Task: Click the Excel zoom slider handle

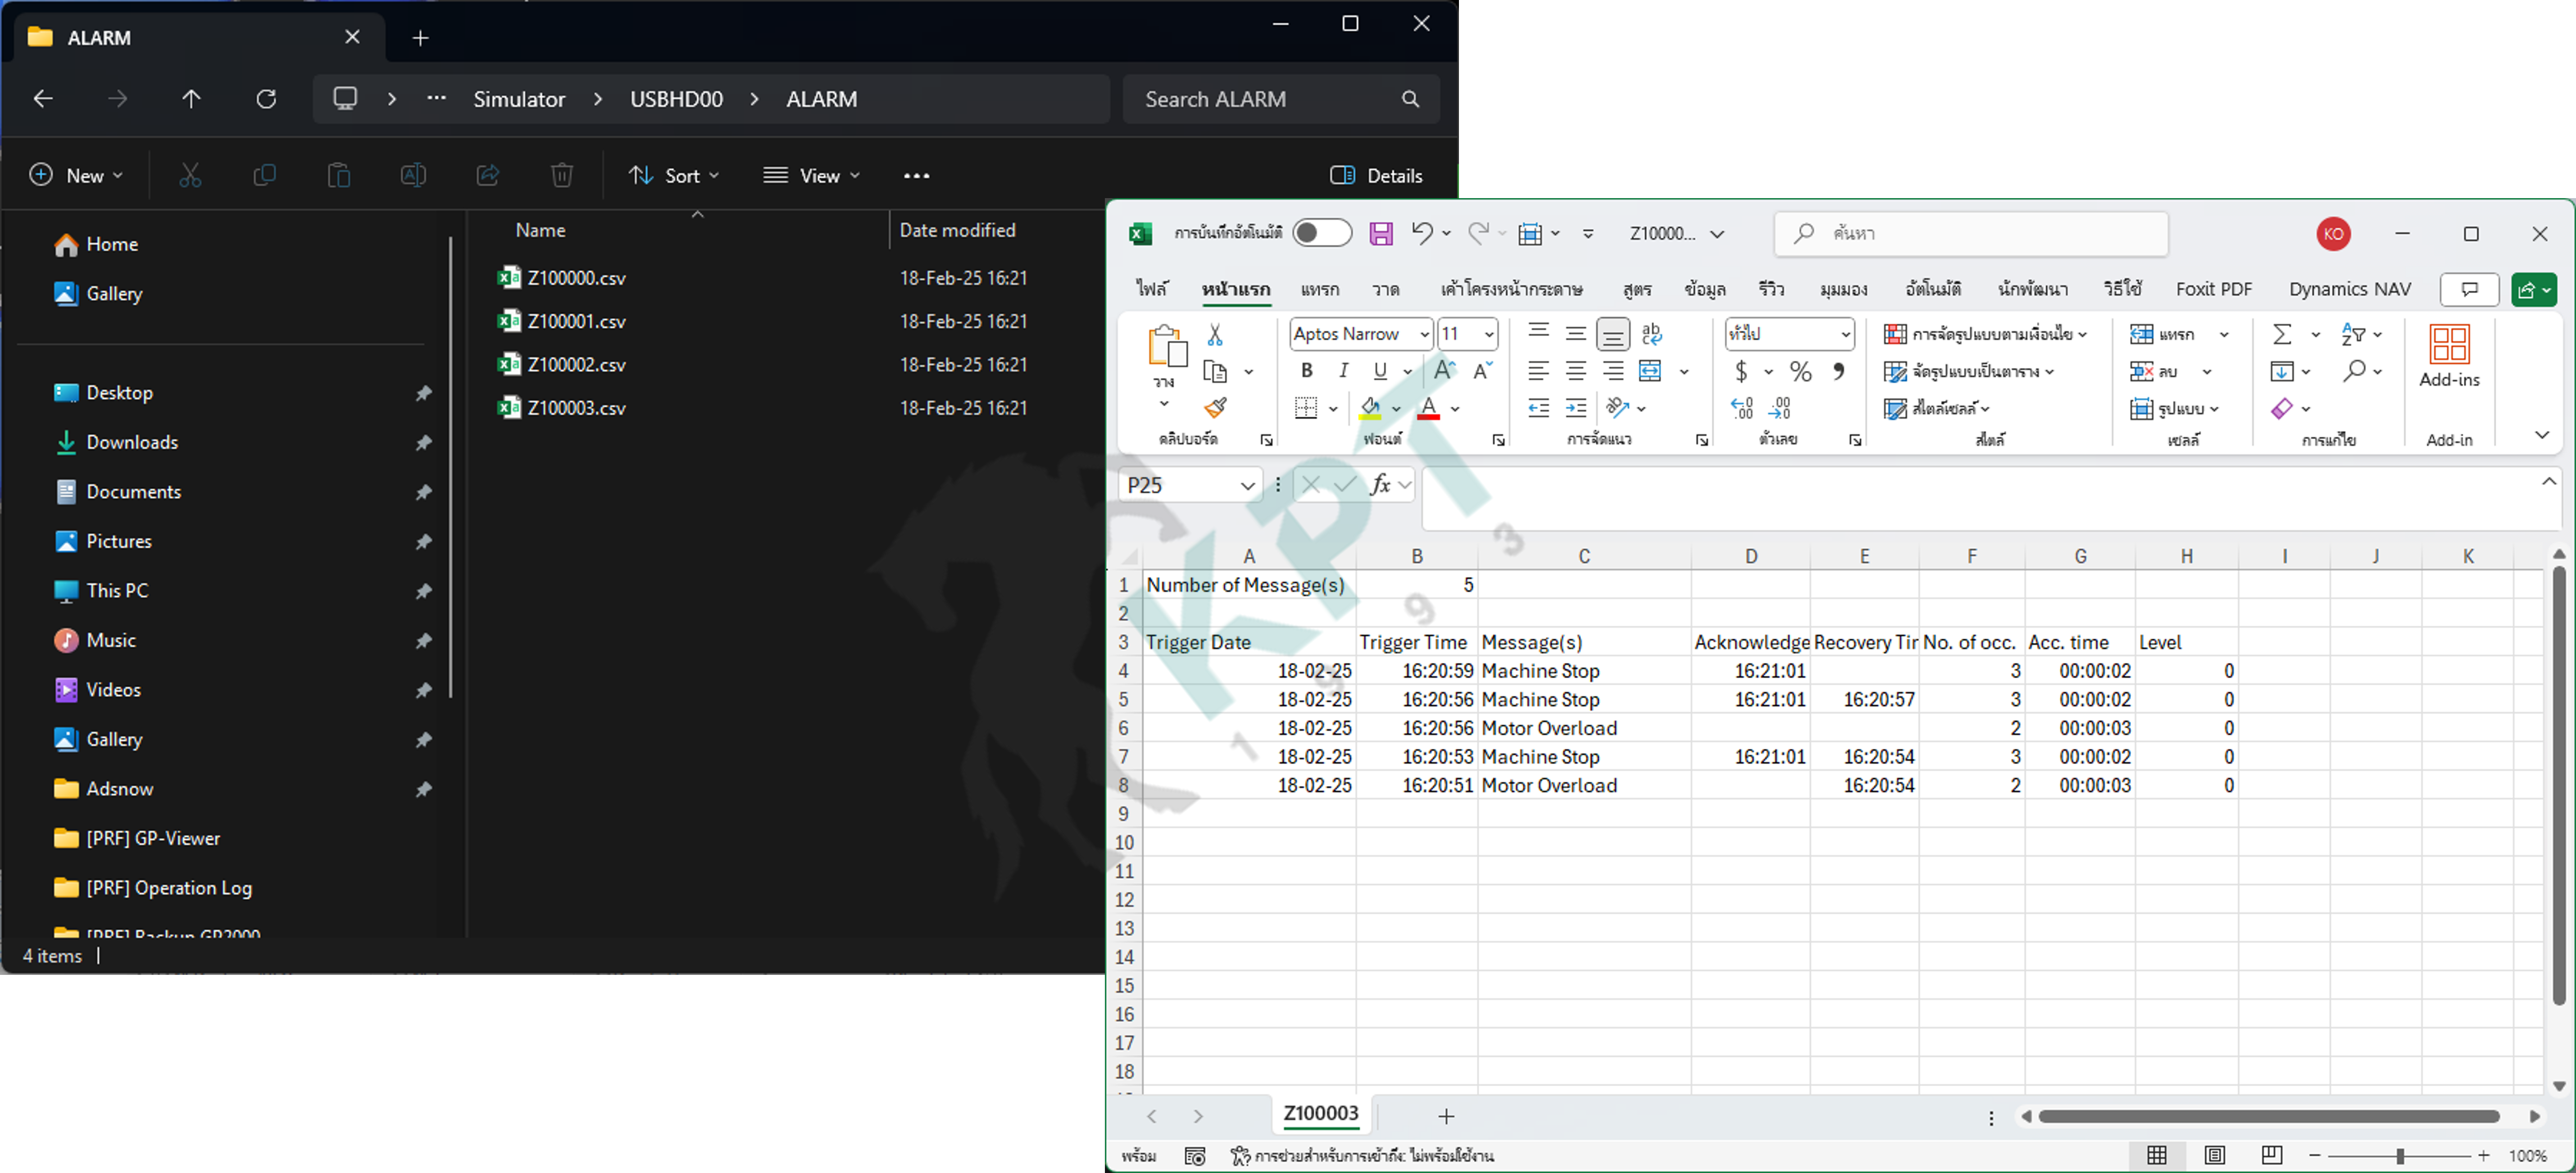Action: tap(2399, 1156)
